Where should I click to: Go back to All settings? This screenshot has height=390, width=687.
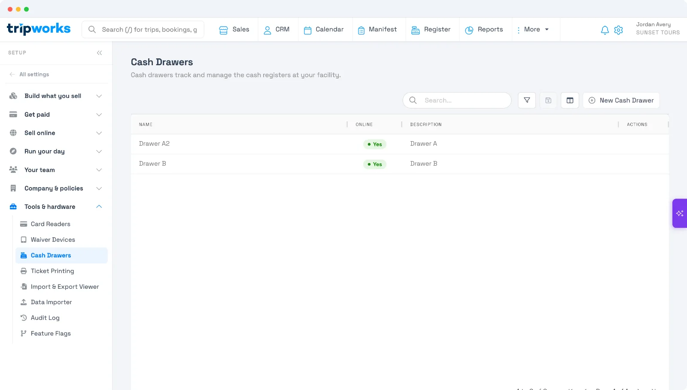tap(29, 75)
